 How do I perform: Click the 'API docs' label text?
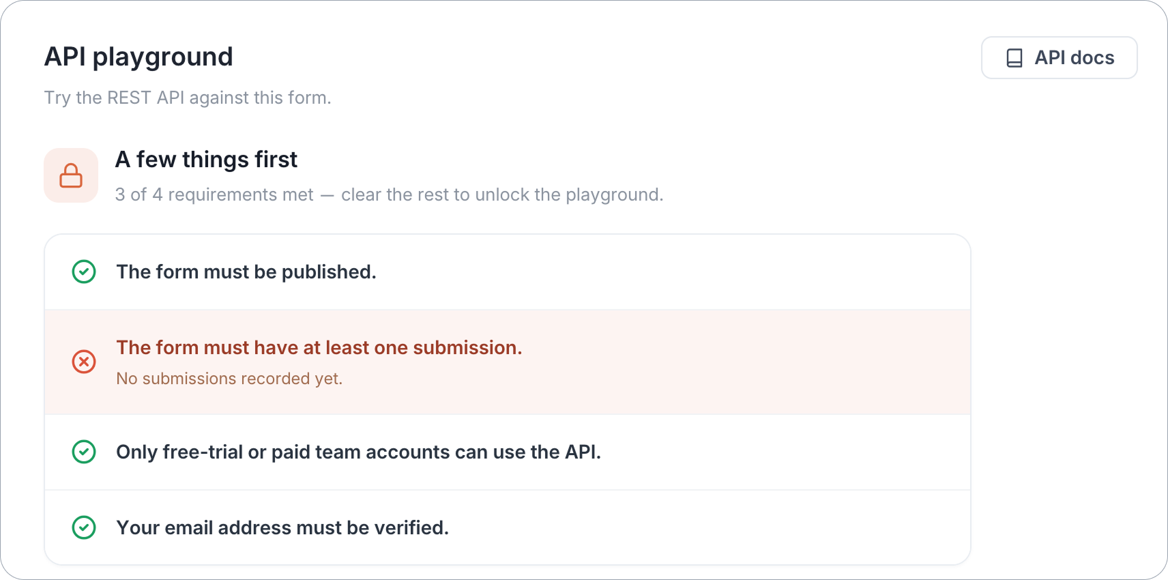1075,58
